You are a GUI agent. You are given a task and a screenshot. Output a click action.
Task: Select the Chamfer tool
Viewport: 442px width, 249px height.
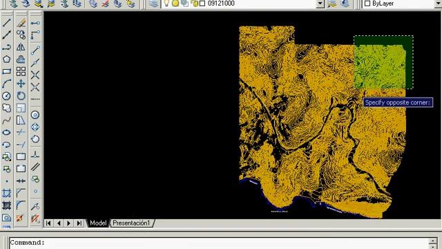click(x=21, y=193)
